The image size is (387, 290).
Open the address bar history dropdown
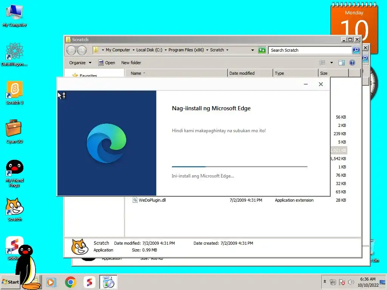pos(252,50)
